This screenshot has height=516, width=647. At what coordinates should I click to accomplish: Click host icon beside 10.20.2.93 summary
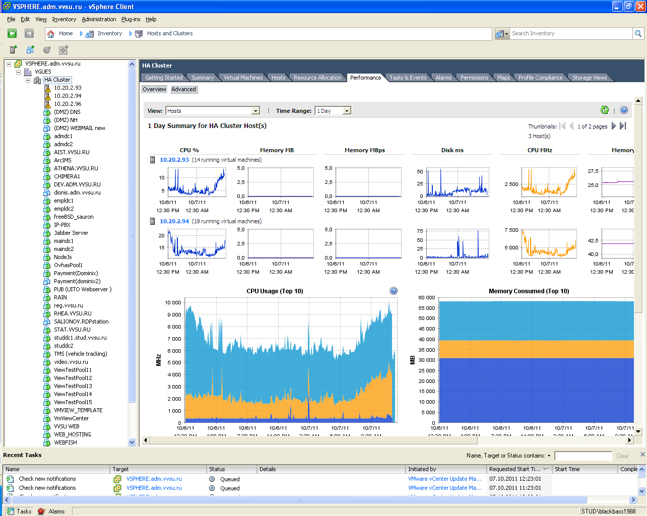coord(153,160)
